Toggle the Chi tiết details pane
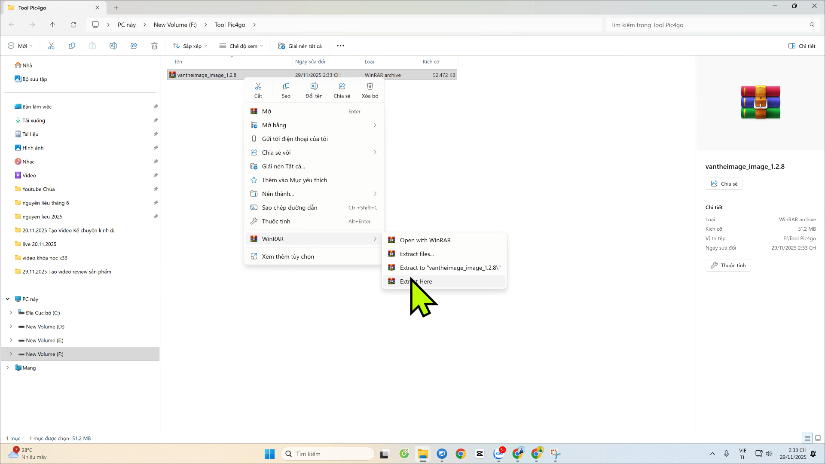 coord(802,46)
